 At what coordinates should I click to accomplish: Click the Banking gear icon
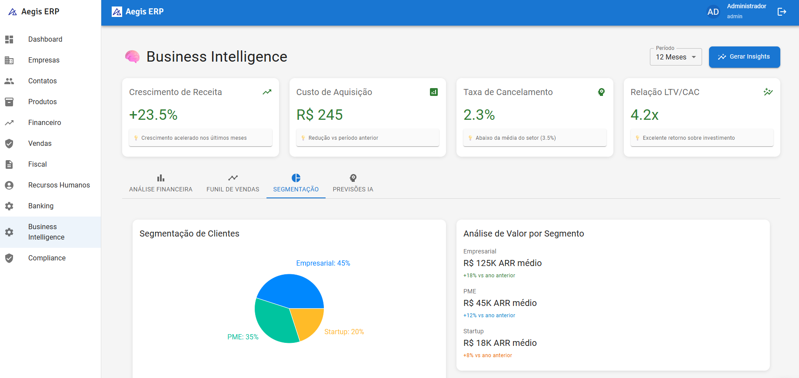9,206
